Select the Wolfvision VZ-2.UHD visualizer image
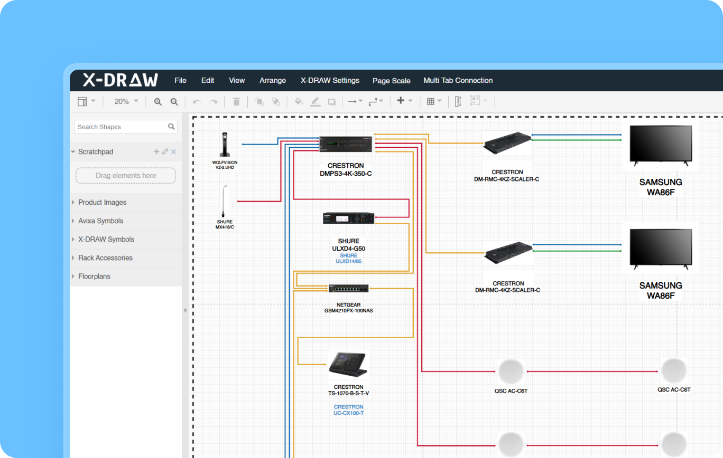Viewport: 723px width, 458px height. pyautogui.click(x=226, y=145)
